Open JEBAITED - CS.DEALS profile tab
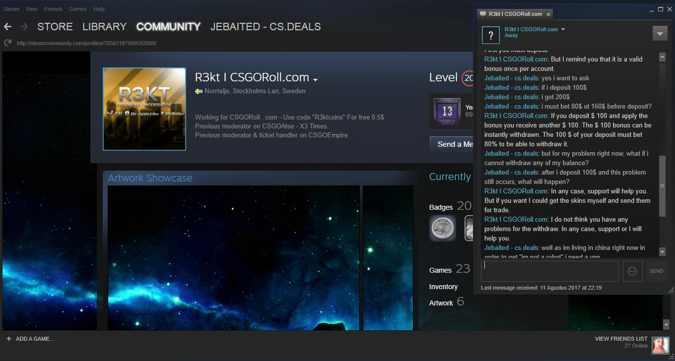Screen dimensions: 675x361 click(266, 27)
